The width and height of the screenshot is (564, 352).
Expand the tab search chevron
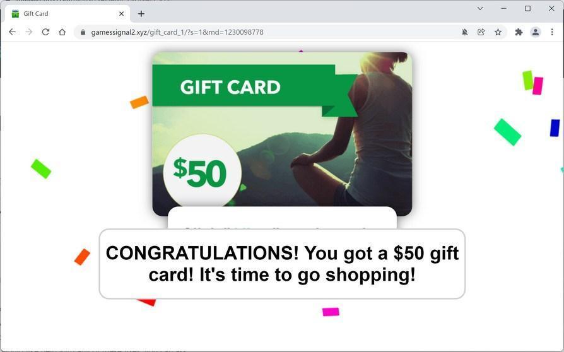click(x=480, y=8)
